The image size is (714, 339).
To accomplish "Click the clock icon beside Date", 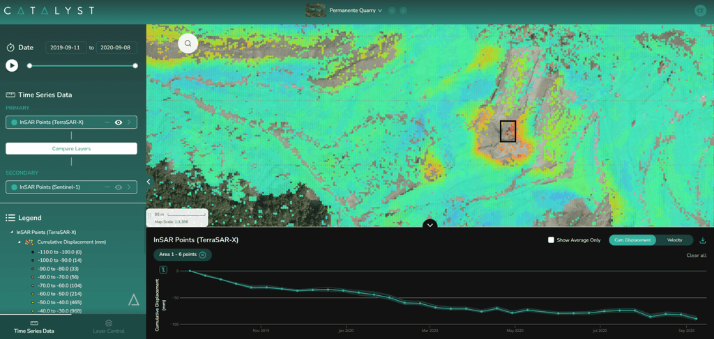I will click(10, 47).
